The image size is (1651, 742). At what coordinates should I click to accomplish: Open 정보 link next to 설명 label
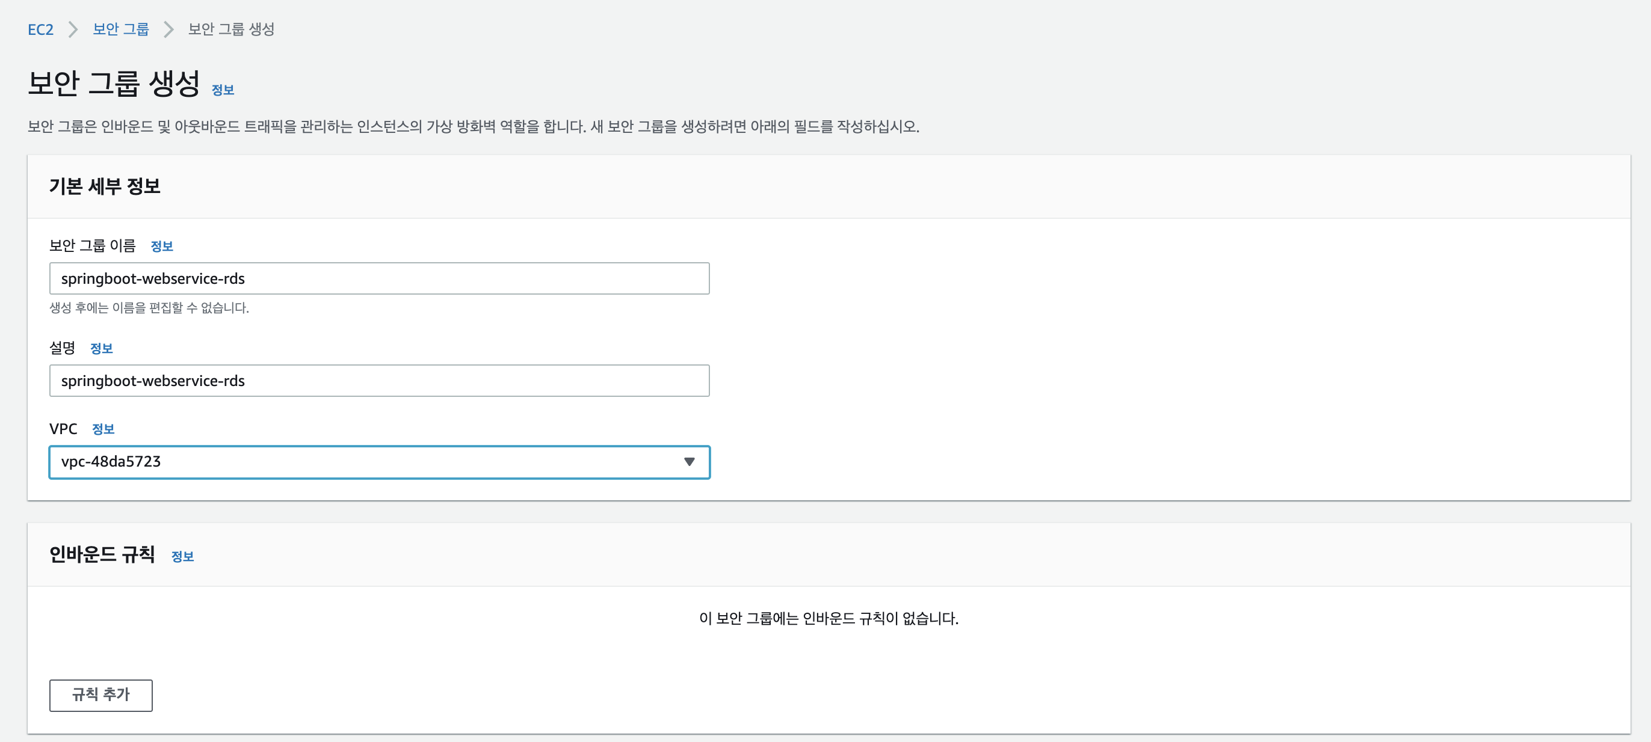click(101, 349)
